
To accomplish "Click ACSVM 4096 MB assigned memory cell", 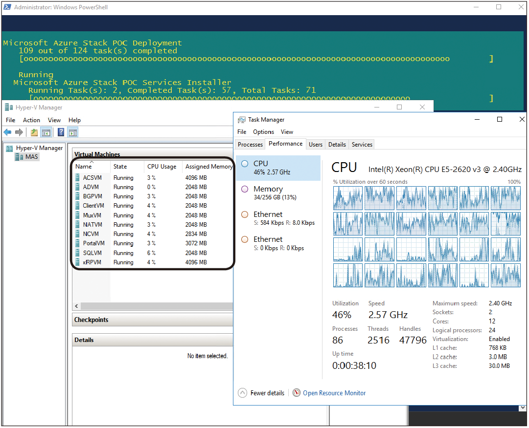I will (x=196, y=178).
